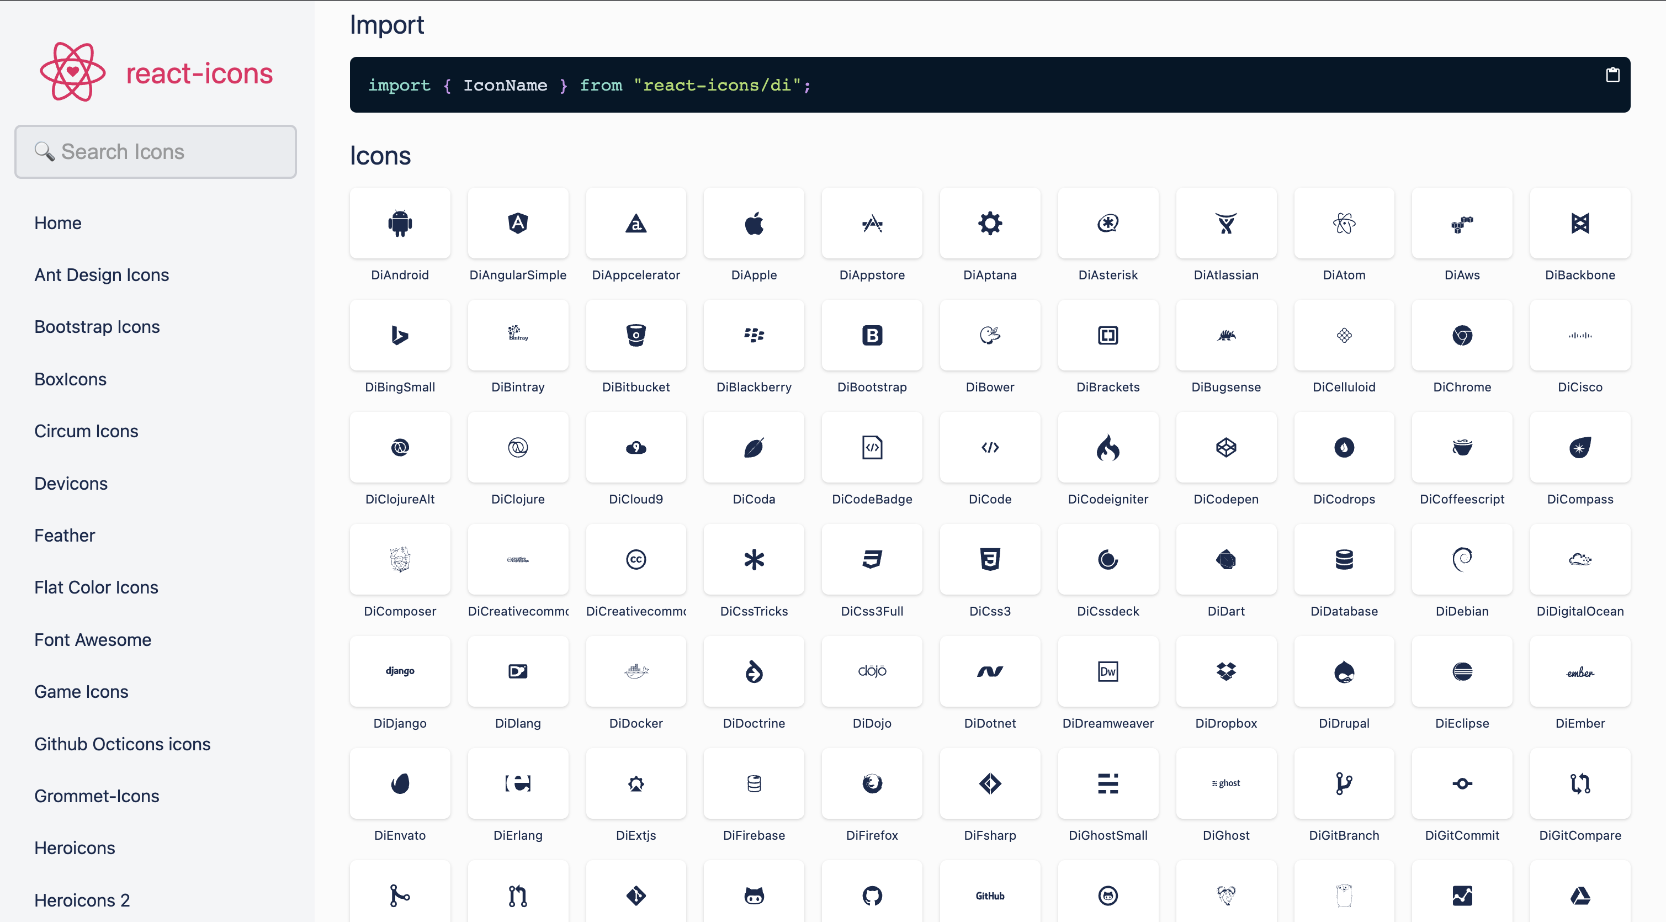1666x922 pixels.
Task: Select the DiChrome icon
Action: point(1462,336)
